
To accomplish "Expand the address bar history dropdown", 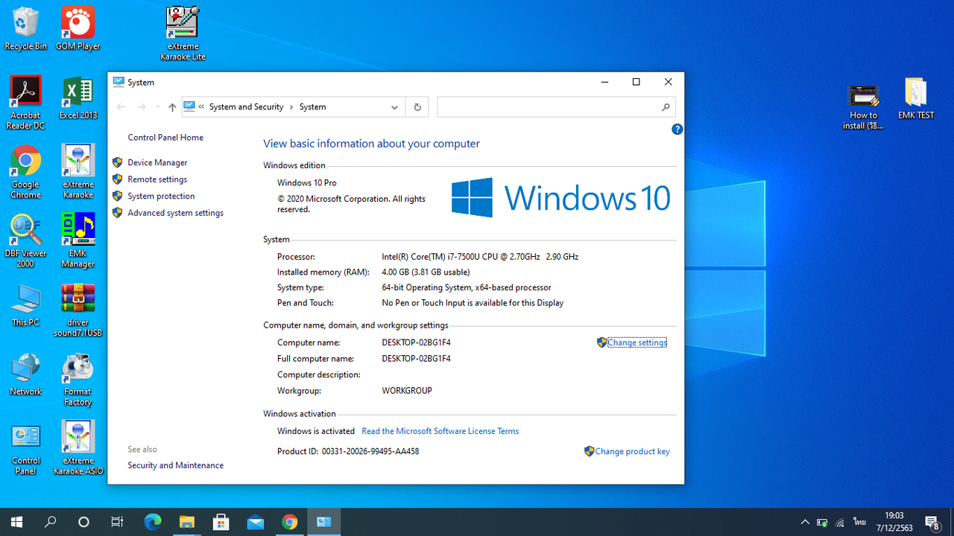I will [x=394, y=107].
